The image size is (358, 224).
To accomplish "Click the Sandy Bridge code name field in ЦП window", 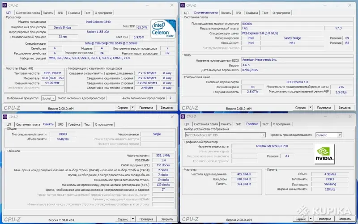I will click(63, 27).
